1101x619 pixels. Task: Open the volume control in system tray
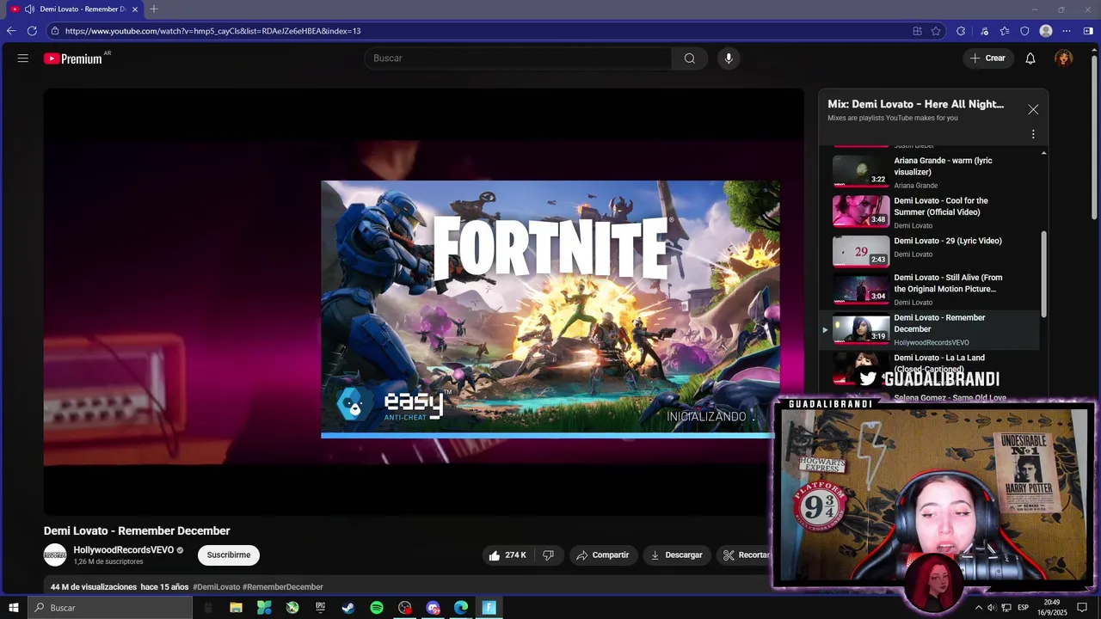(x=992, y=608)
